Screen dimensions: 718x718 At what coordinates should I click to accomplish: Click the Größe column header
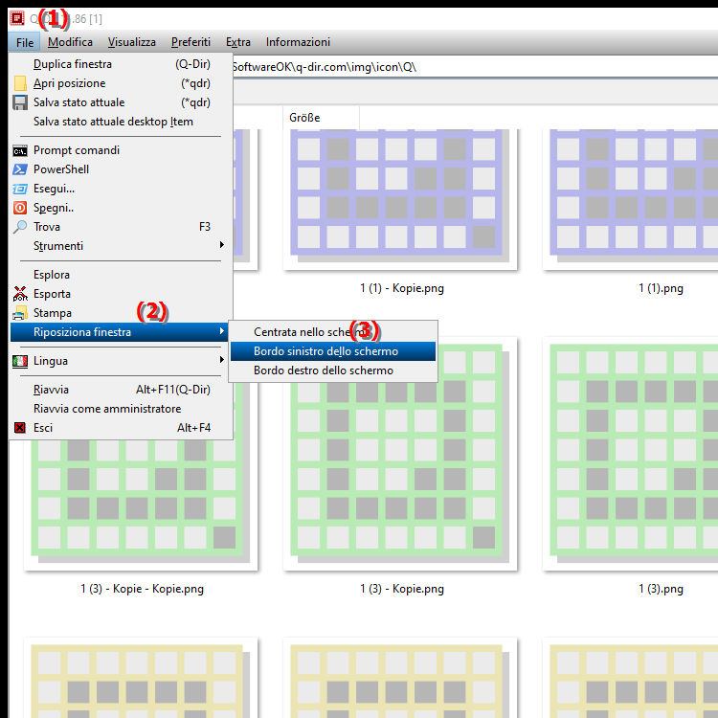click(x=321, y=118)
